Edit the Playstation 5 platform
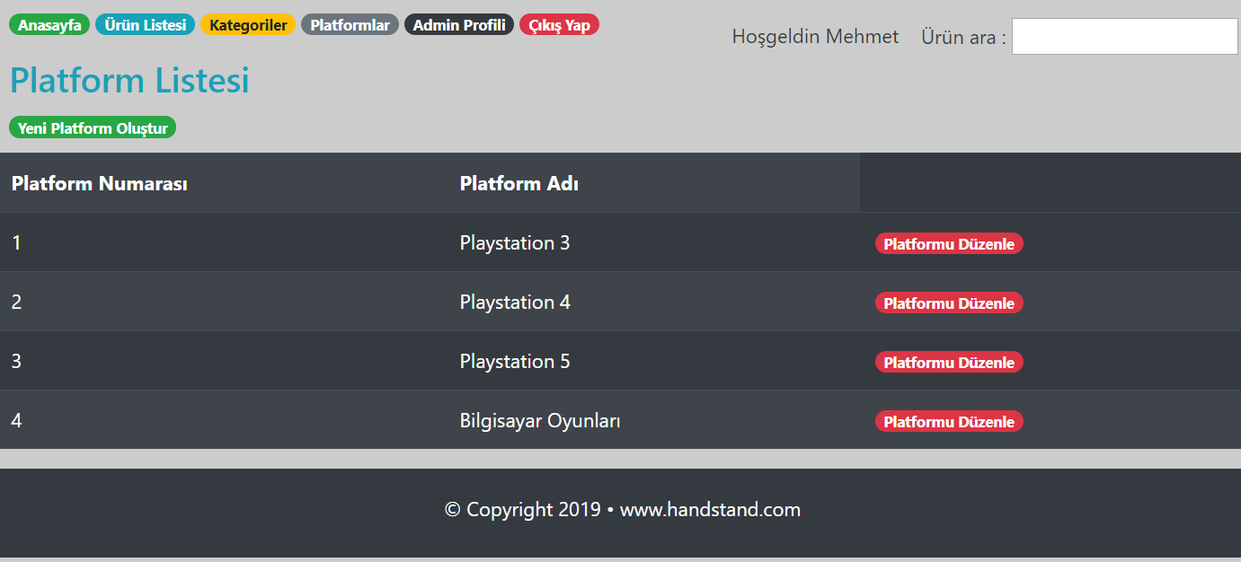Screen dimensions: 1241x562 tap(949, 363)
